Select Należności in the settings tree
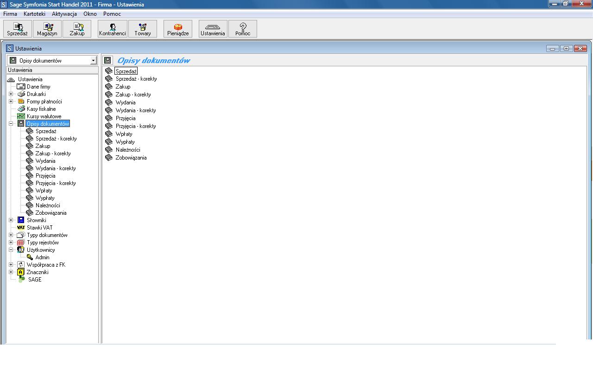 point(48,205)
